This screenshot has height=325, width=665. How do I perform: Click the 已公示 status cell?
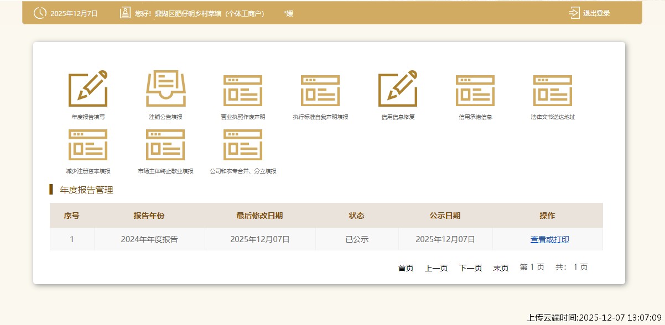click(x=357, y=239)
